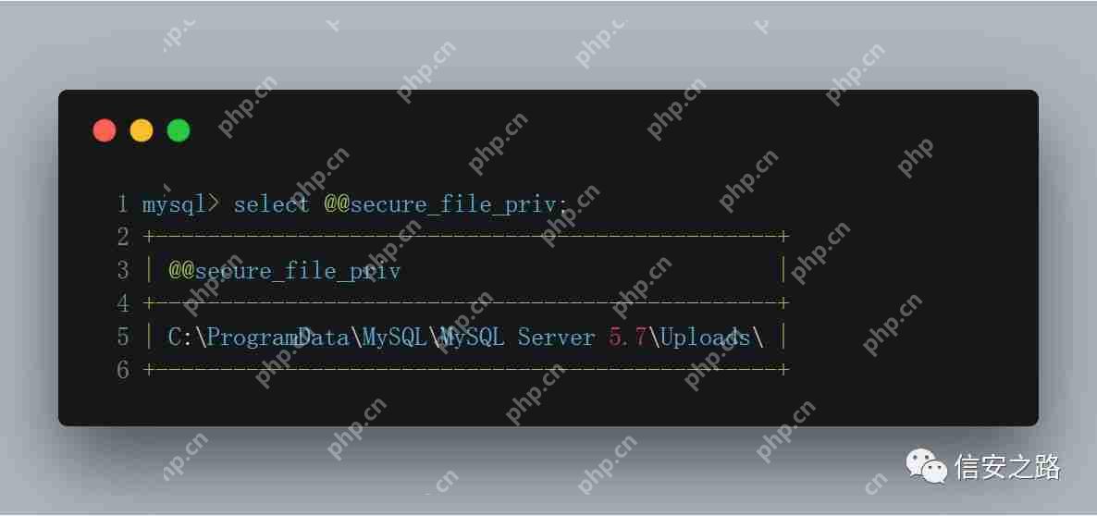Select line number 1 in gutter
1097x516 pixels.
[123, 204]
